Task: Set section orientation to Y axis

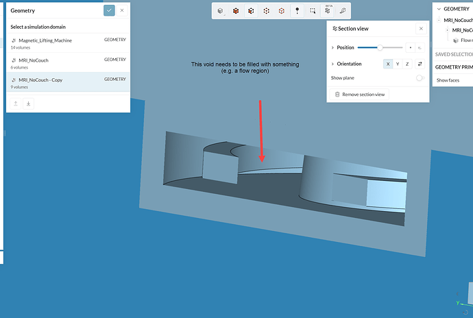Action: click(x=398, y=64)
